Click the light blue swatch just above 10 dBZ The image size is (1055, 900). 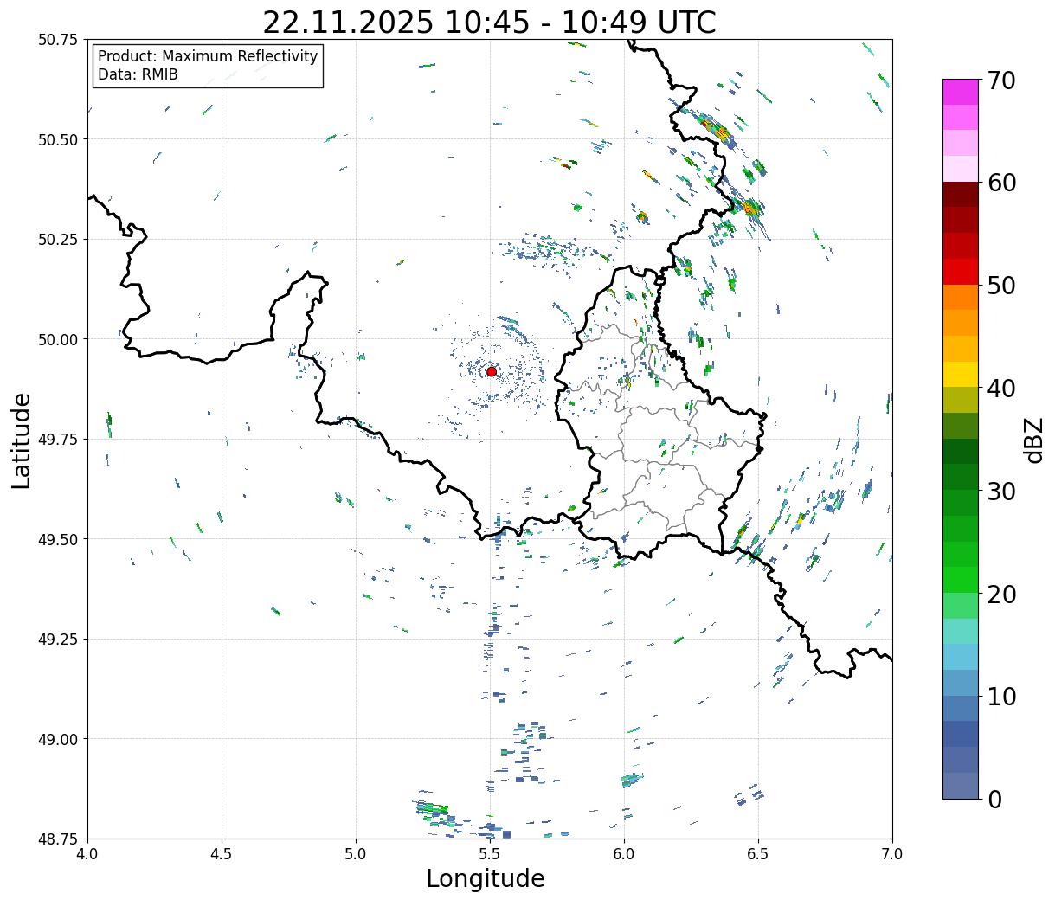(x=961, y=683)
